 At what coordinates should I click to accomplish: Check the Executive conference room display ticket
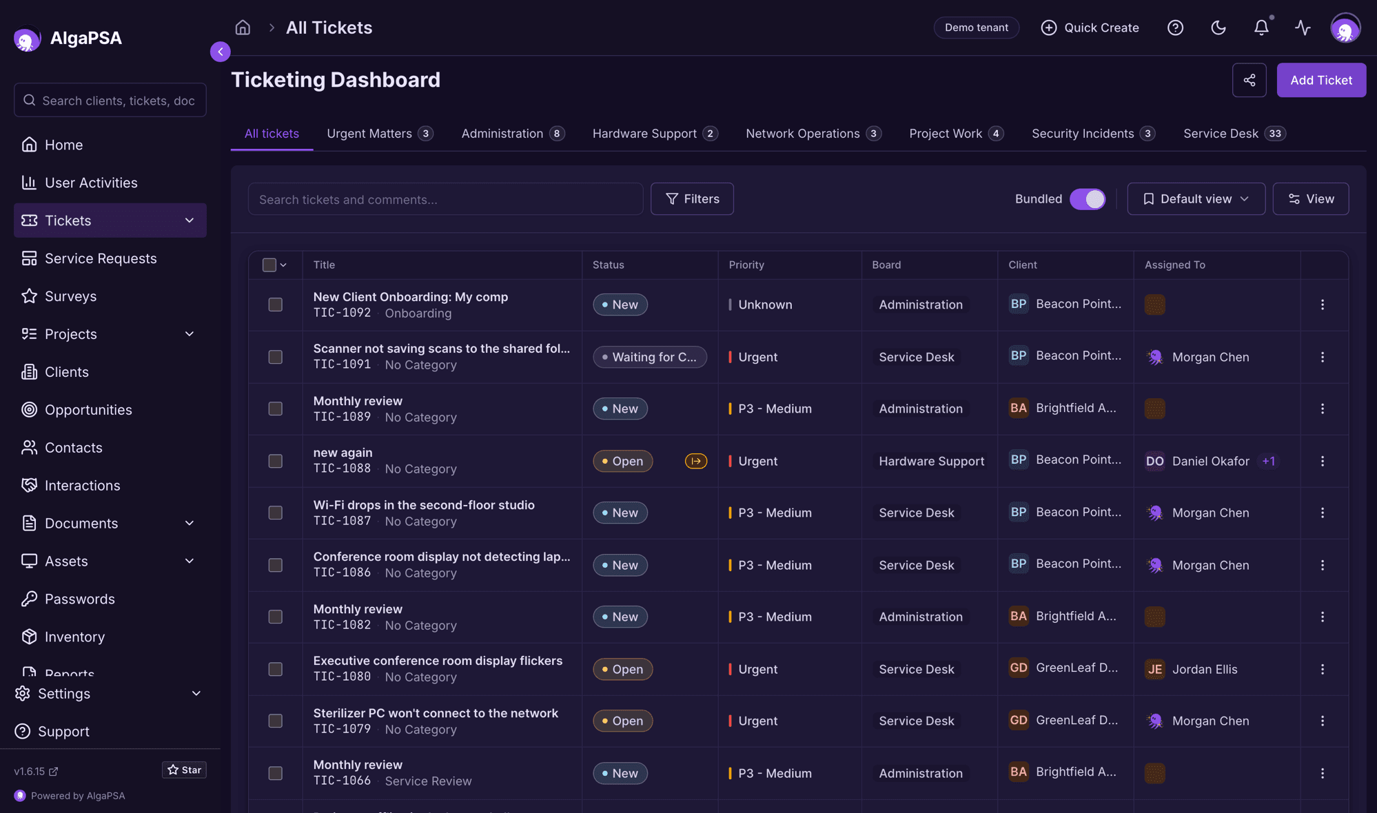275,669
